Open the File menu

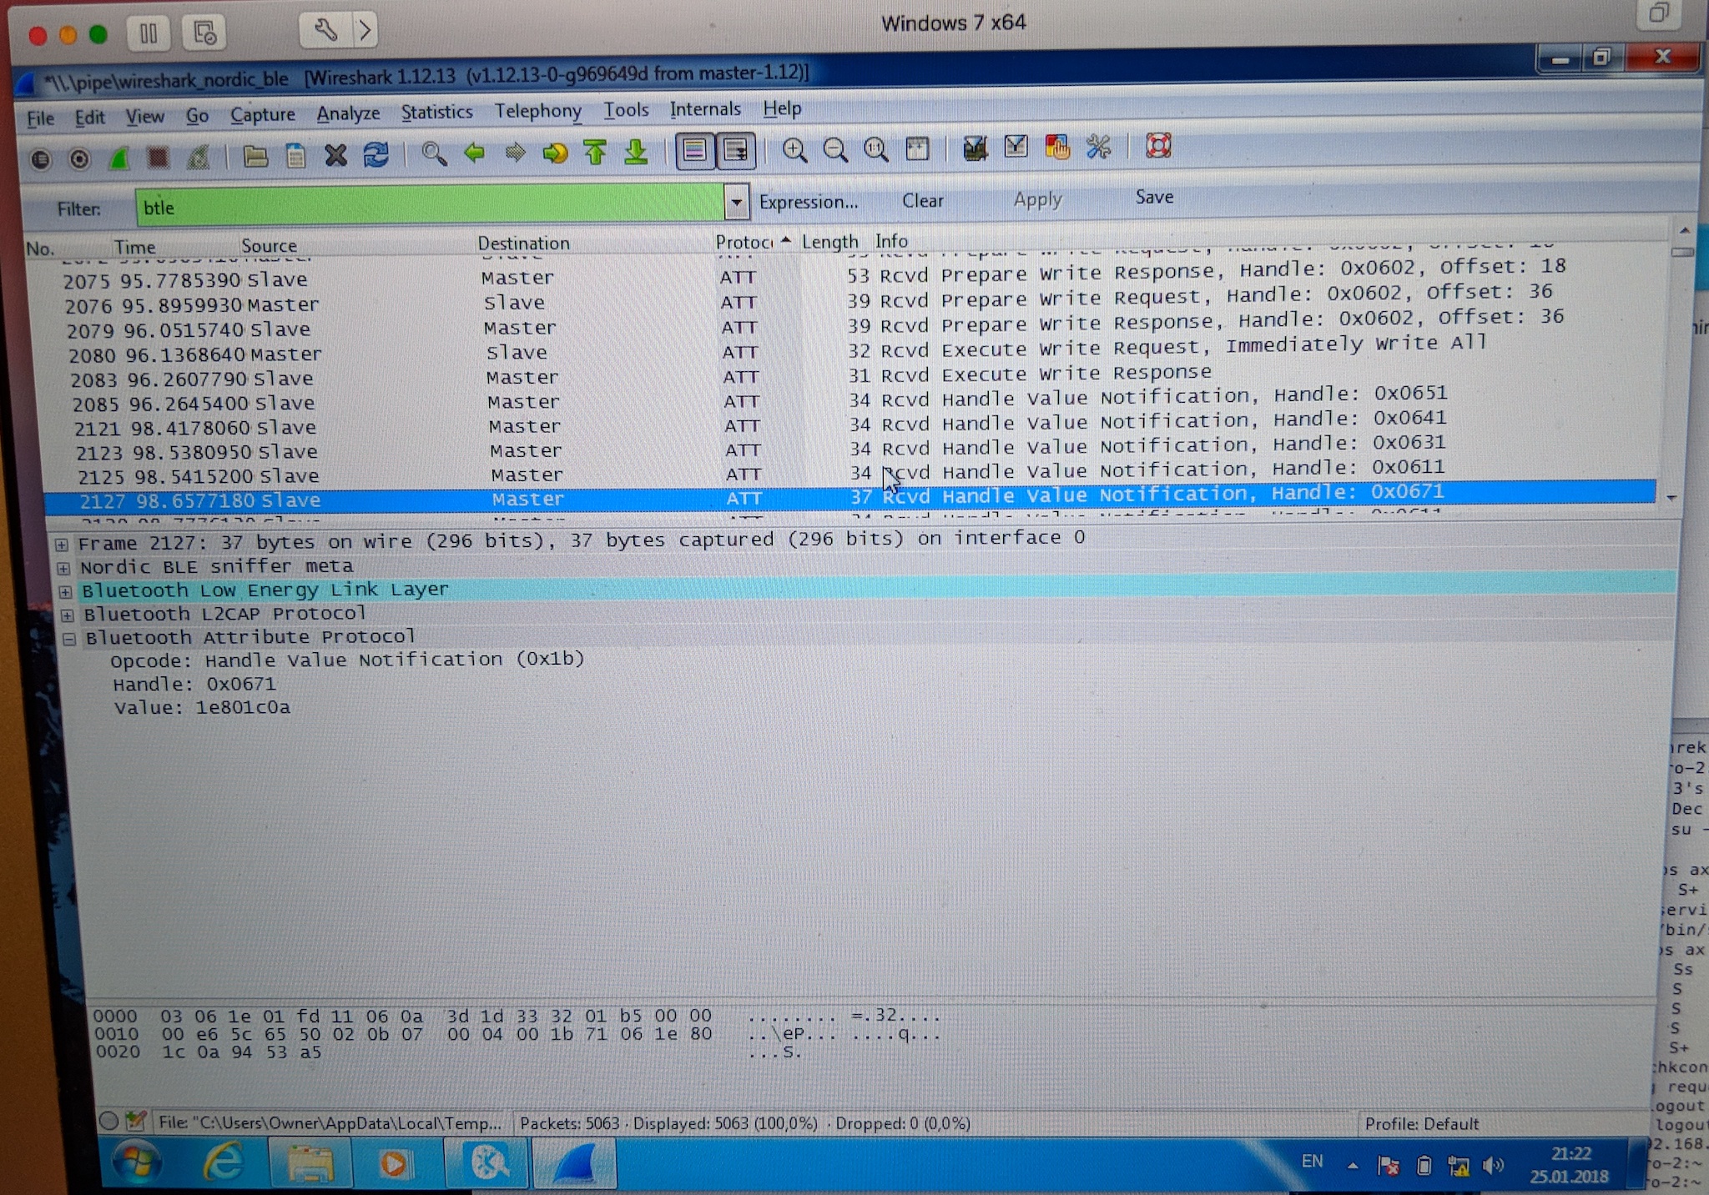point(40,118)
